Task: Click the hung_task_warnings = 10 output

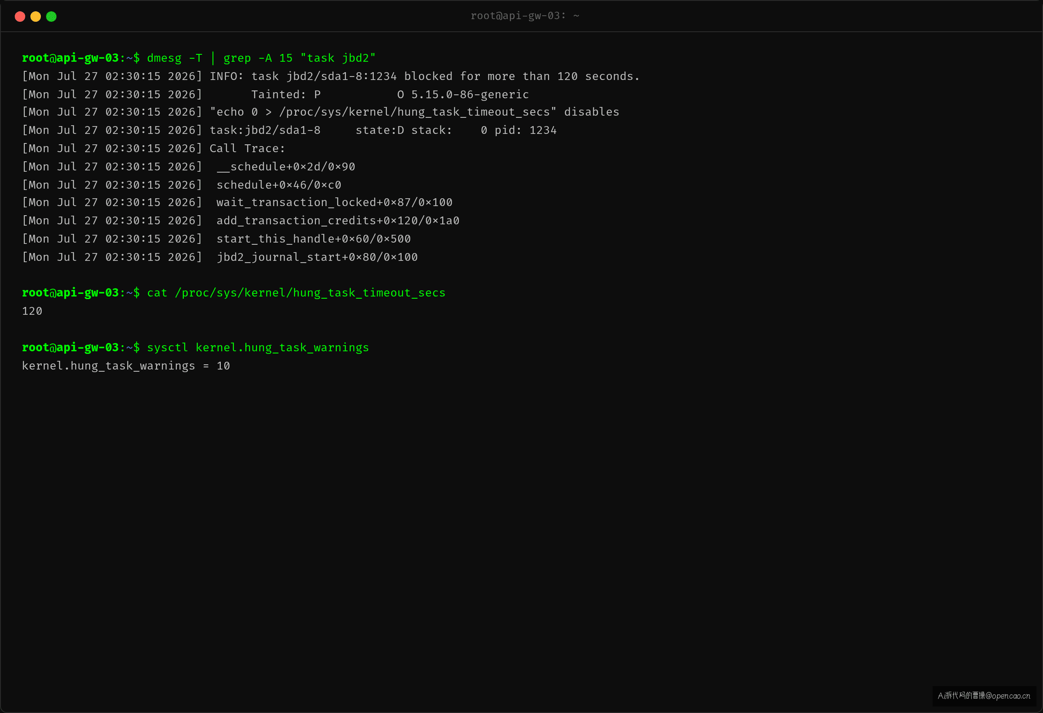Action: click(126, 366)
